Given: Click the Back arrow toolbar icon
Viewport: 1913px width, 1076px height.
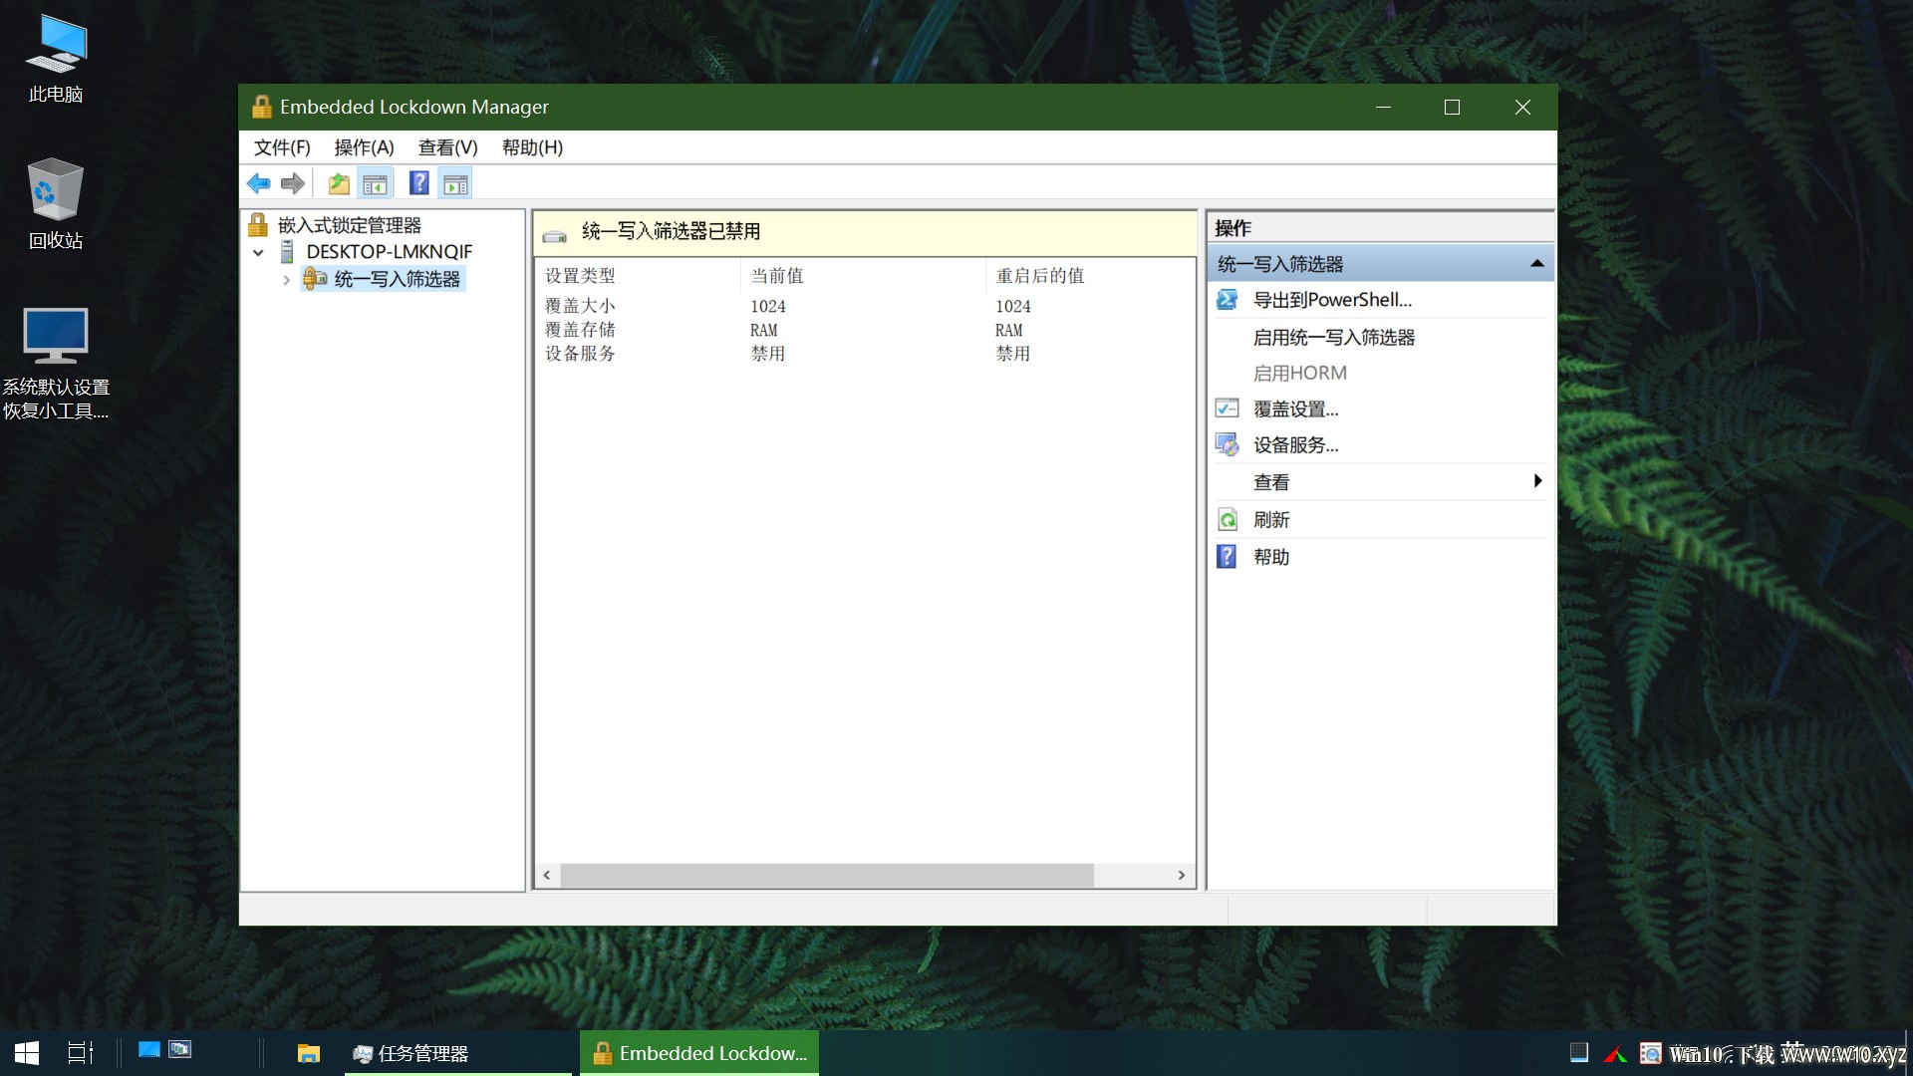Looking at the screenshot, I should (x=259, y=183).
